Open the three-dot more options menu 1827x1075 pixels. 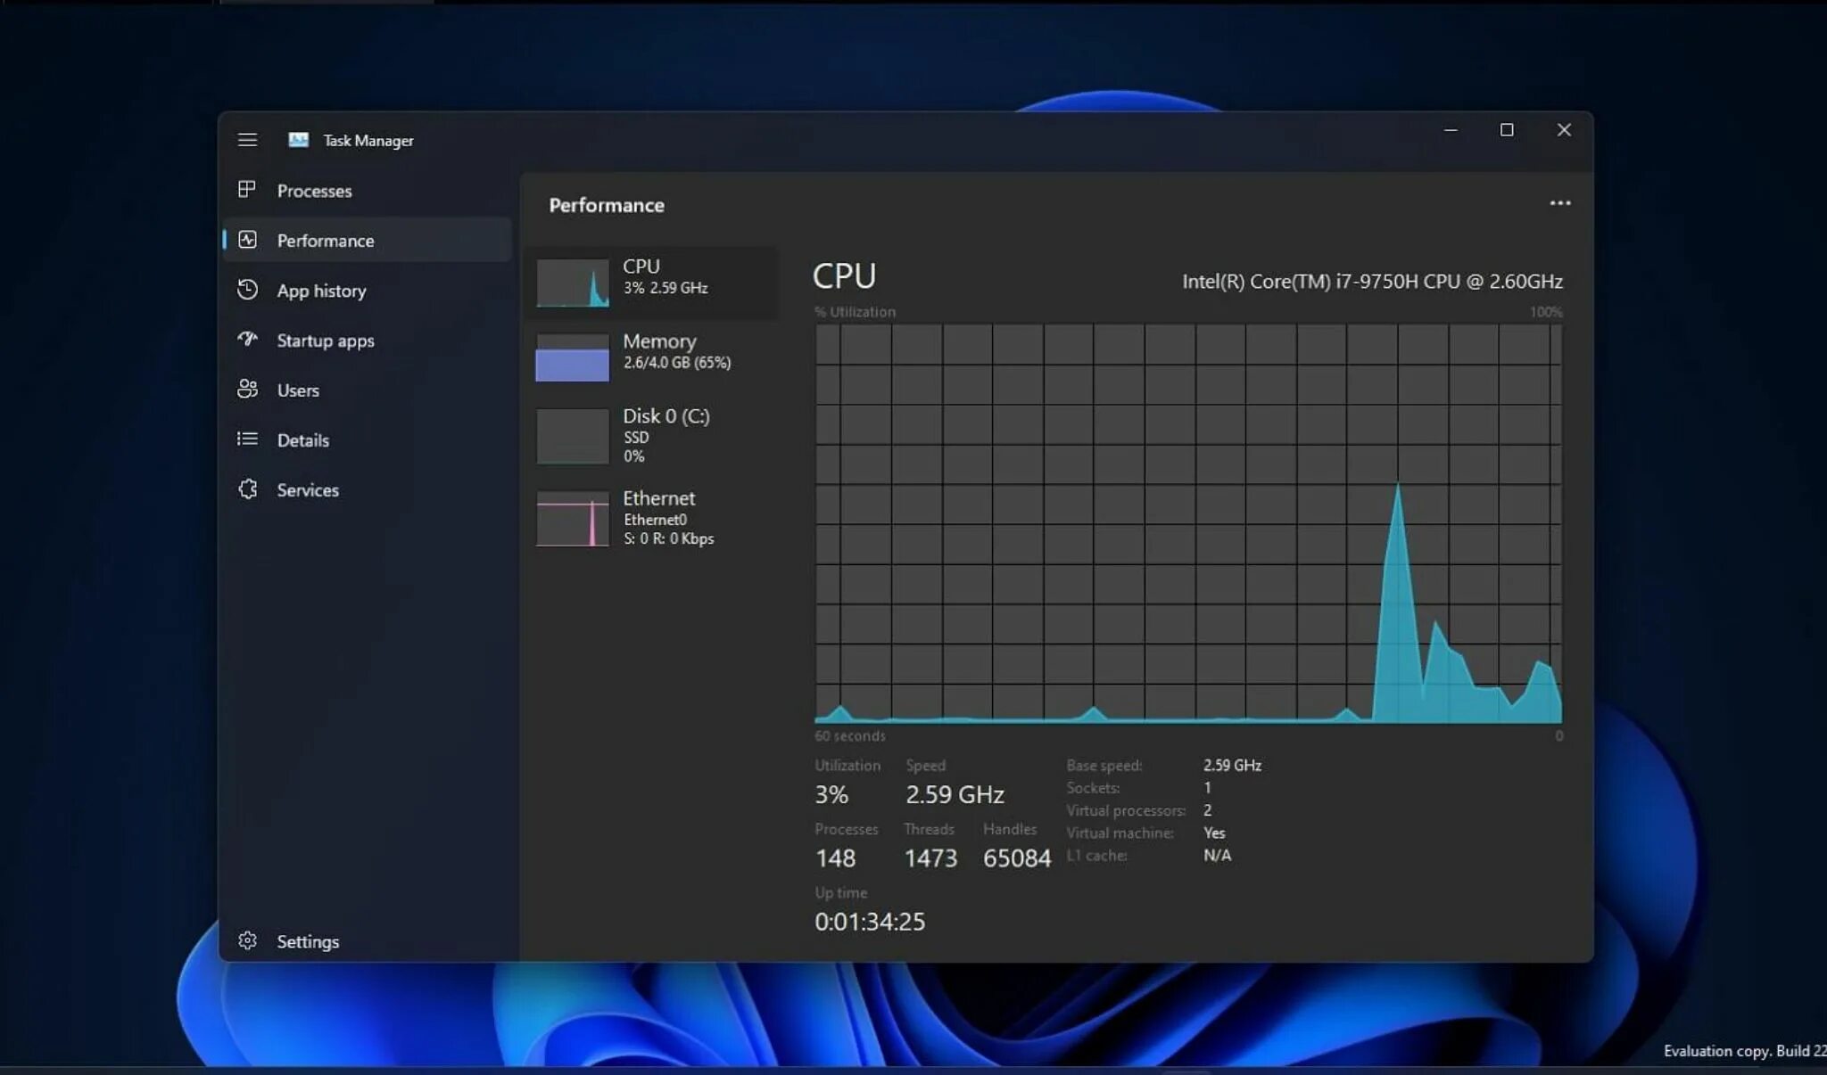pos(1559,204)
